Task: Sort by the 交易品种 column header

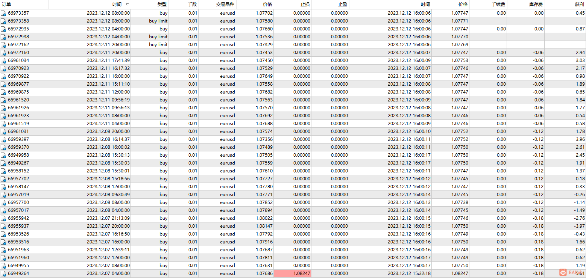Action: (217, 5)
